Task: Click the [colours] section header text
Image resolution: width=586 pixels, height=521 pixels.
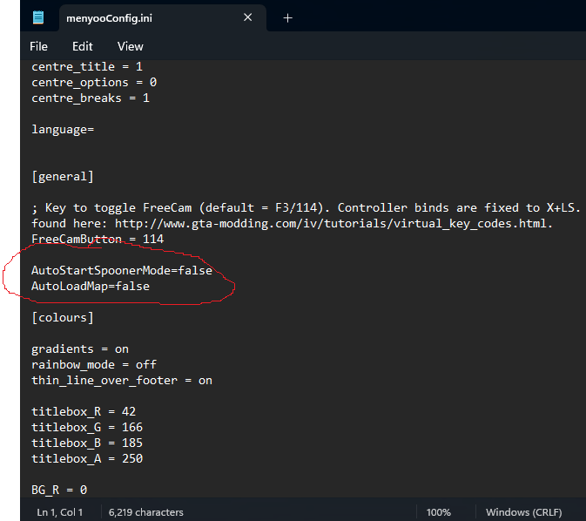Action: coord(63,318)
